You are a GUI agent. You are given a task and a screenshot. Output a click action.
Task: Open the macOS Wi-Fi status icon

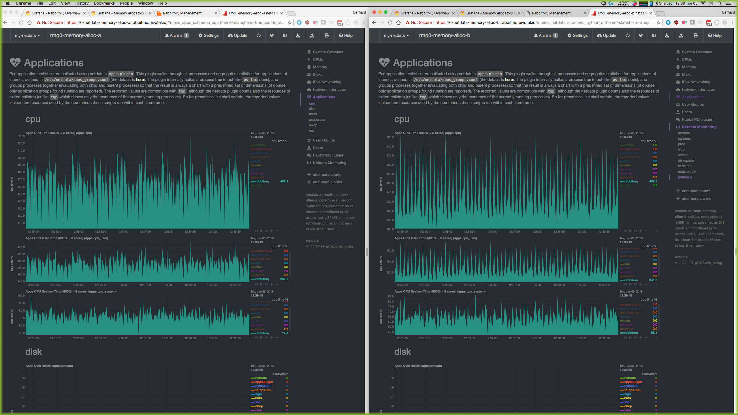pos(703,3)
